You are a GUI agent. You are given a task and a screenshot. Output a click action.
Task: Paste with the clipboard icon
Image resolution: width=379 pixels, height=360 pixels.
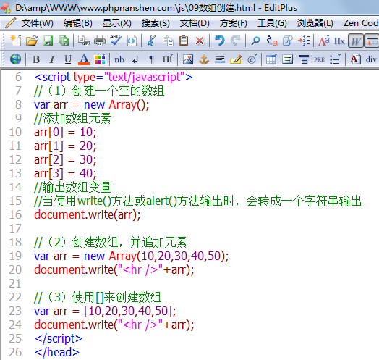pyautogui.click(x=184, y=41)
